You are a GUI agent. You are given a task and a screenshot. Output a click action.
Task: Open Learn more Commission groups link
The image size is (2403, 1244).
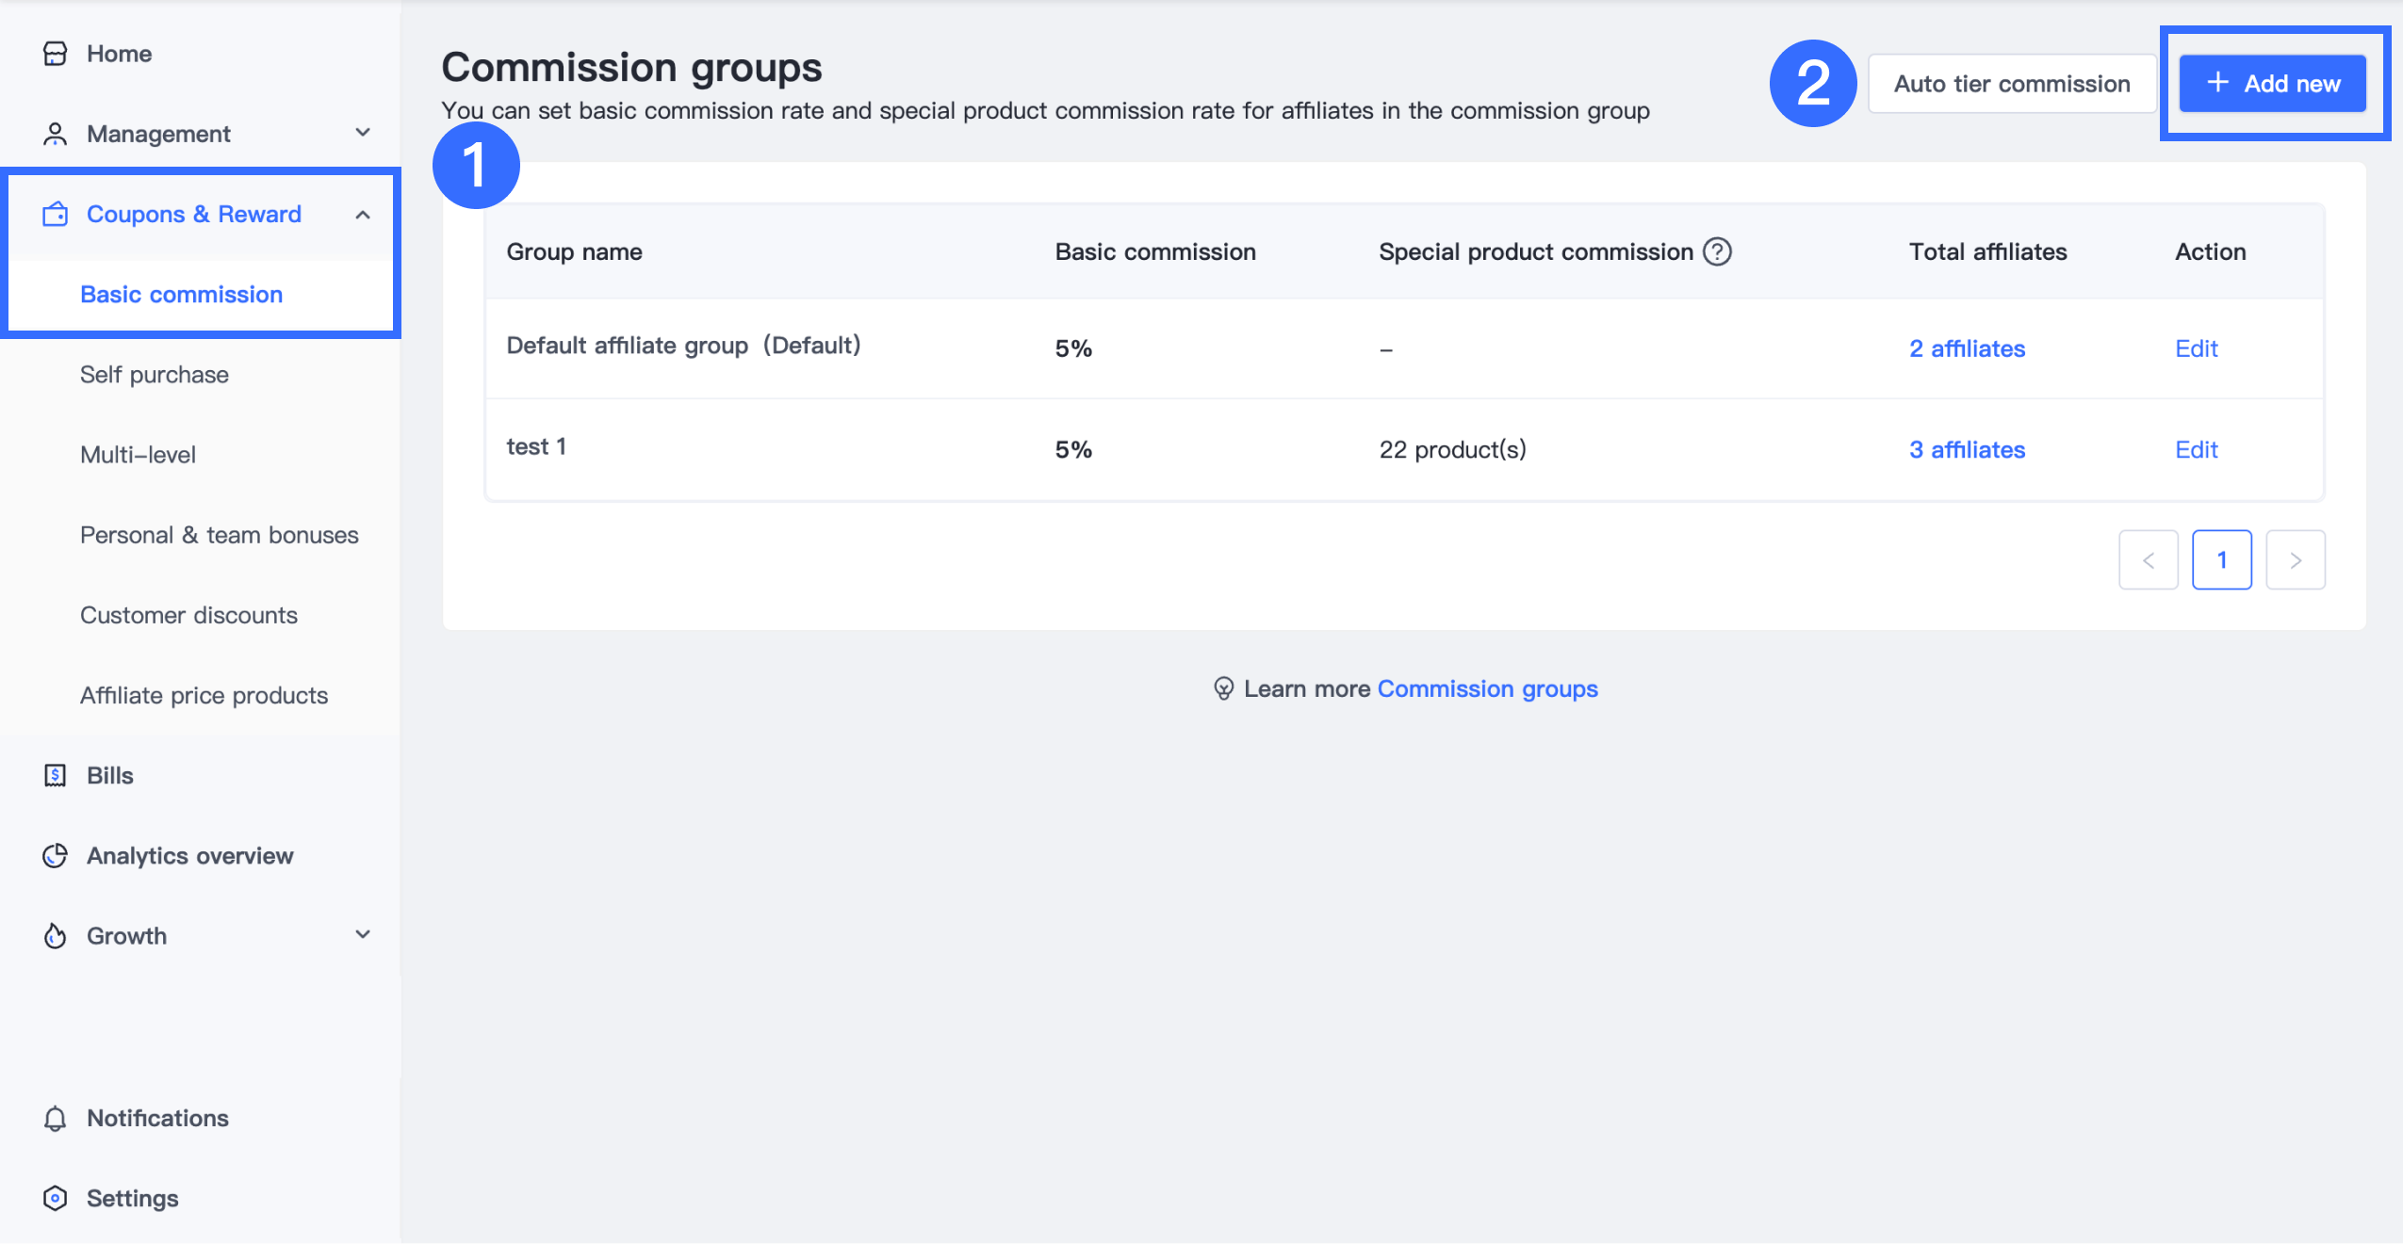coord(1487,688)
